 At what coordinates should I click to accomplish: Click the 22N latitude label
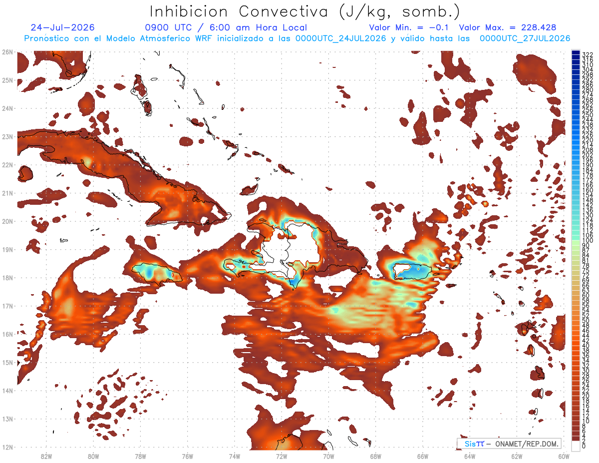tap(7, 165)
